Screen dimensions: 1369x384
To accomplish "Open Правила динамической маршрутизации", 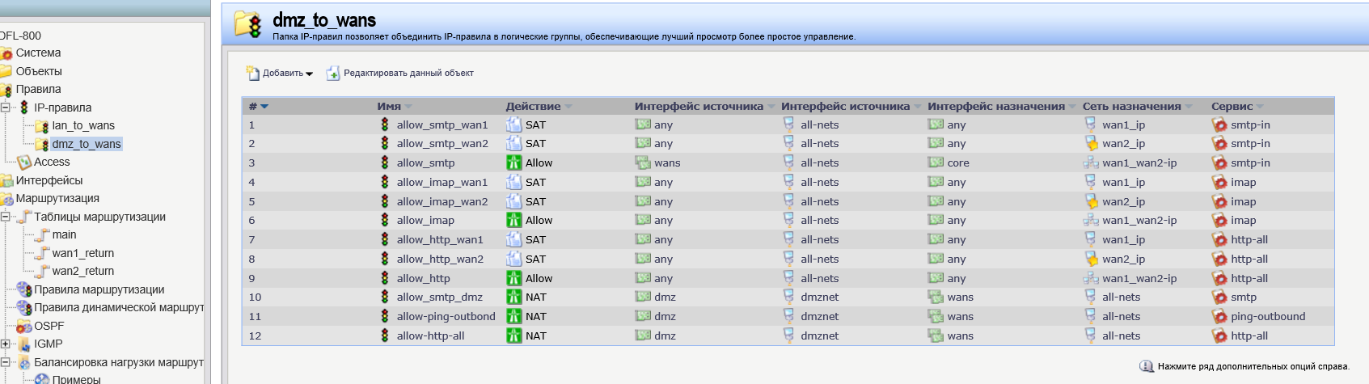I will click(x=118, y=307).
